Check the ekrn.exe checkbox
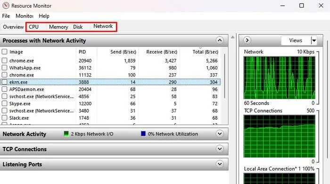Image resolution: width=330 pixels, height=184 pixels. pyautogui.click(x=4, y=82)
